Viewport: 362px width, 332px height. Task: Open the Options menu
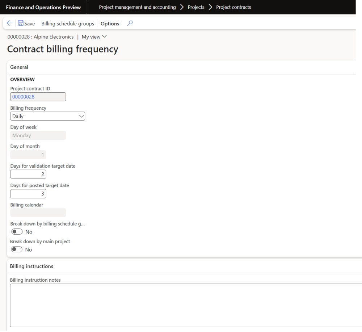(x=110, y=24)
